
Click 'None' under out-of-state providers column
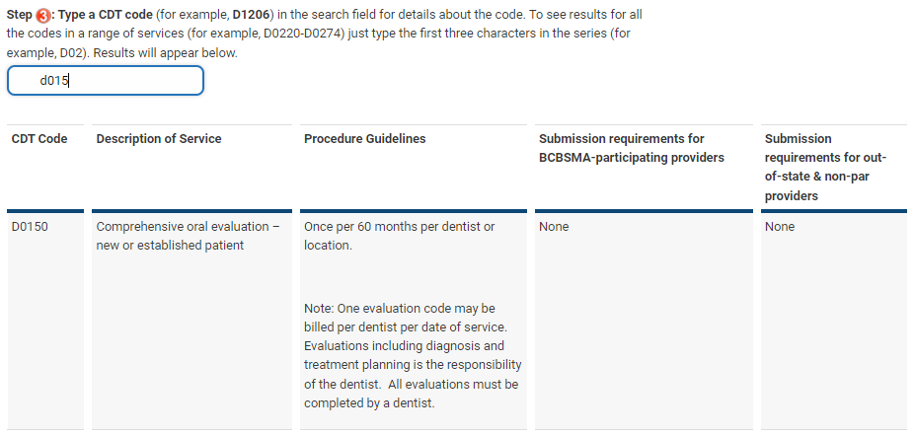[x=780, y=226]
